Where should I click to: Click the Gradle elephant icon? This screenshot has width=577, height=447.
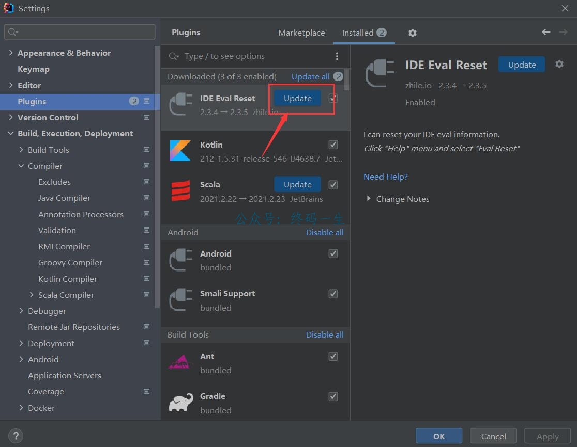click(180, 403)
